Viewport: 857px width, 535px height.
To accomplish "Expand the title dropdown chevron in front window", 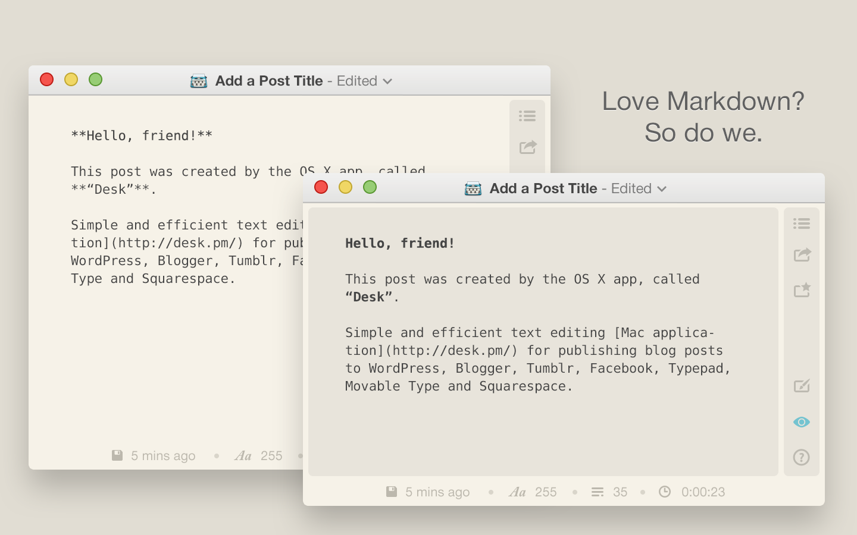I will (x=662, y=189).
